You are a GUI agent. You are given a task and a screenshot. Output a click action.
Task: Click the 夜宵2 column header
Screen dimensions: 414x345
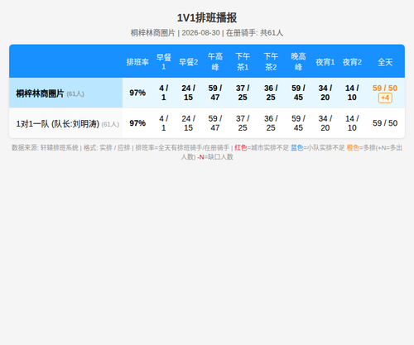point(352,62)
